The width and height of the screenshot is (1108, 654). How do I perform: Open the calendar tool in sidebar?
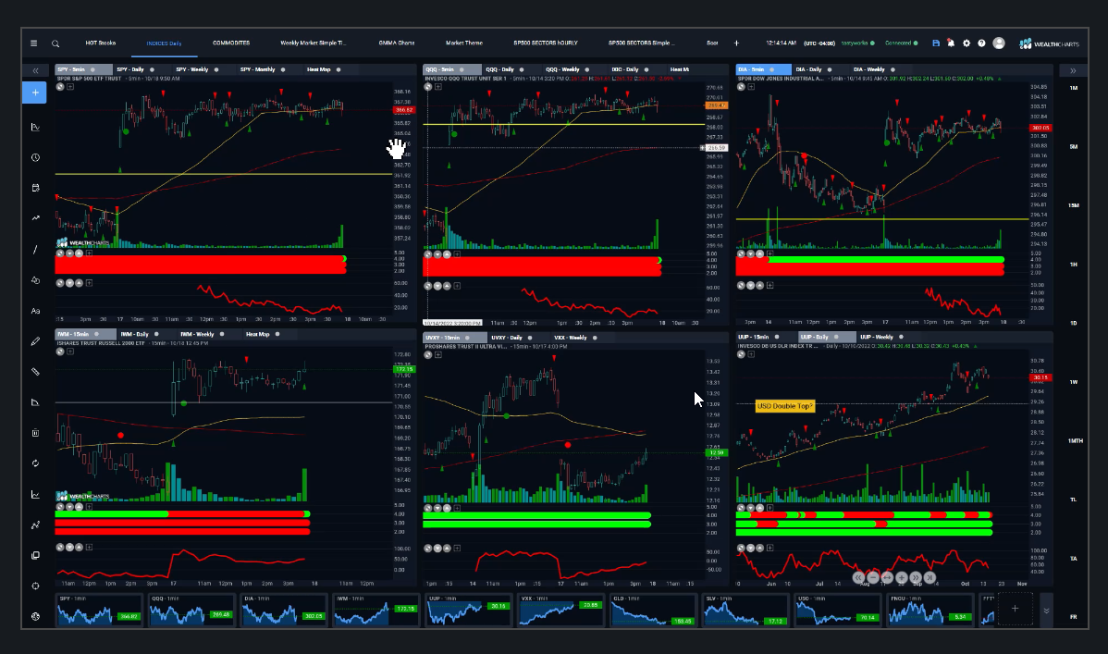(x=35, y=188)
